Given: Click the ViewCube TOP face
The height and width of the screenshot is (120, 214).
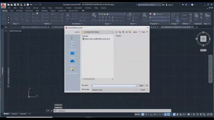Looking at the screenshot, I should pyautogui.click(x=203, y=39).
